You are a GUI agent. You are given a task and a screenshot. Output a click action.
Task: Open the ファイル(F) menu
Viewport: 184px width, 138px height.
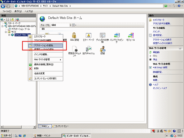(x=7, y=11)
